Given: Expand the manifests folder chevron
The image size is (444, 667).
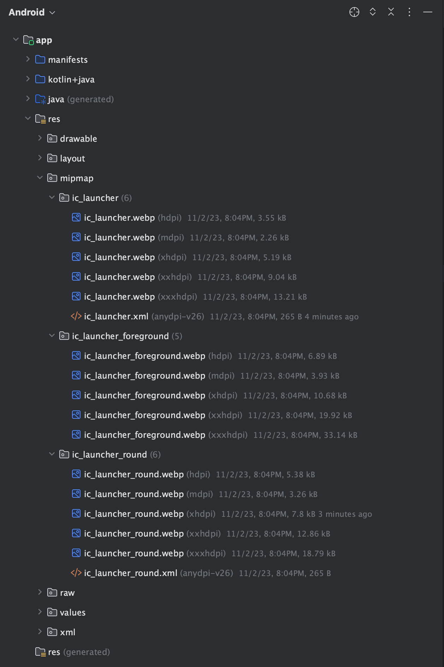Looking at the screenshot, I should click(x=28, y=59).
